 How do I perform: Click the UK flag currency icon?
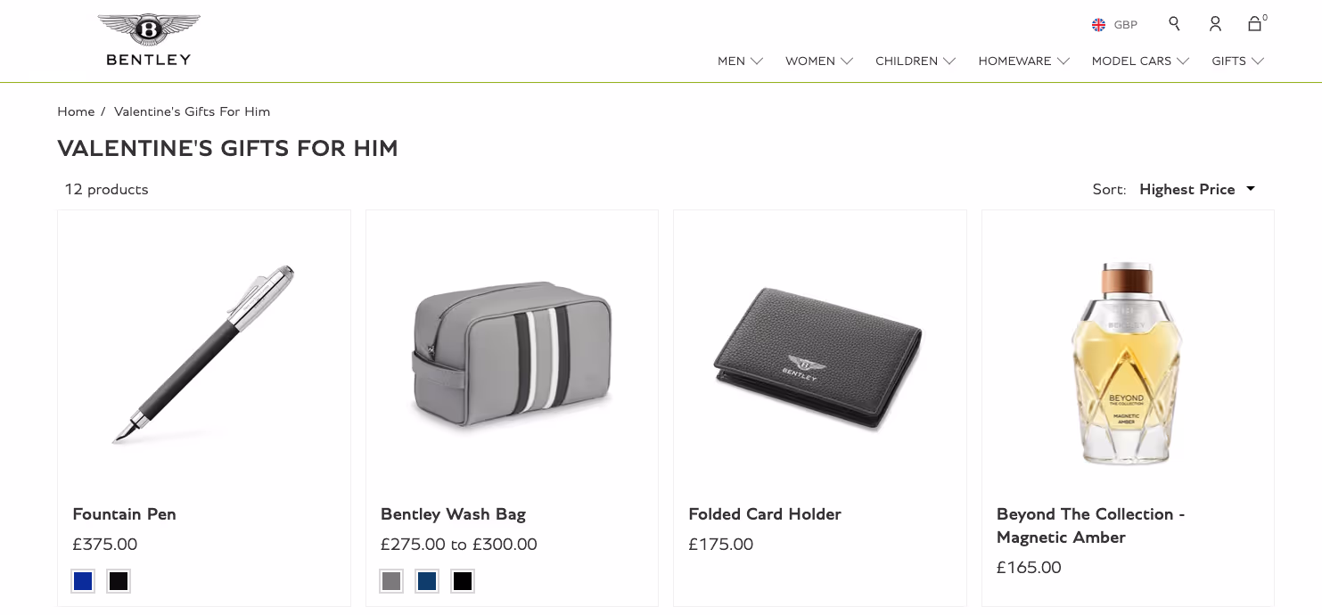coord(1098,25)
